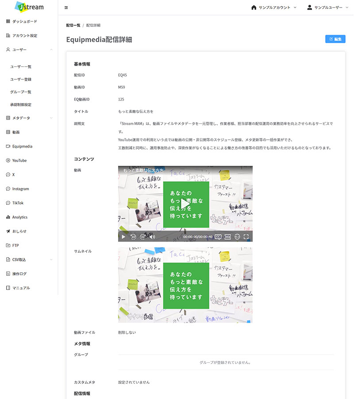Click the video timecode 00:00:00/00:00:40
The image size is (354, 399).
(198, 237)
